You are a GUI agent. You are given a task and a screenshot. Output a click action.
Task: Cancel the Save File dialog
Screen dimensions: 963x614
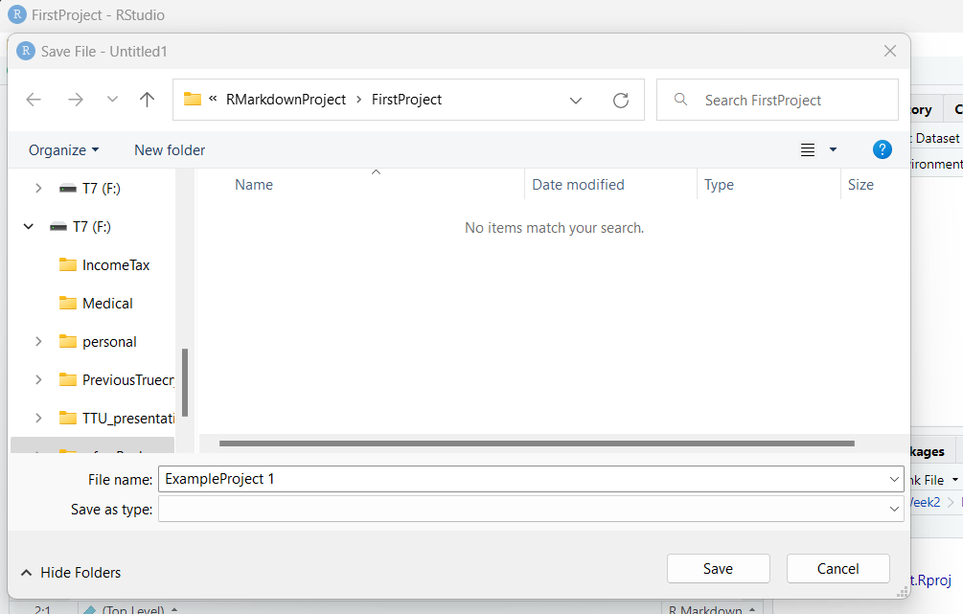coord(837,568)
